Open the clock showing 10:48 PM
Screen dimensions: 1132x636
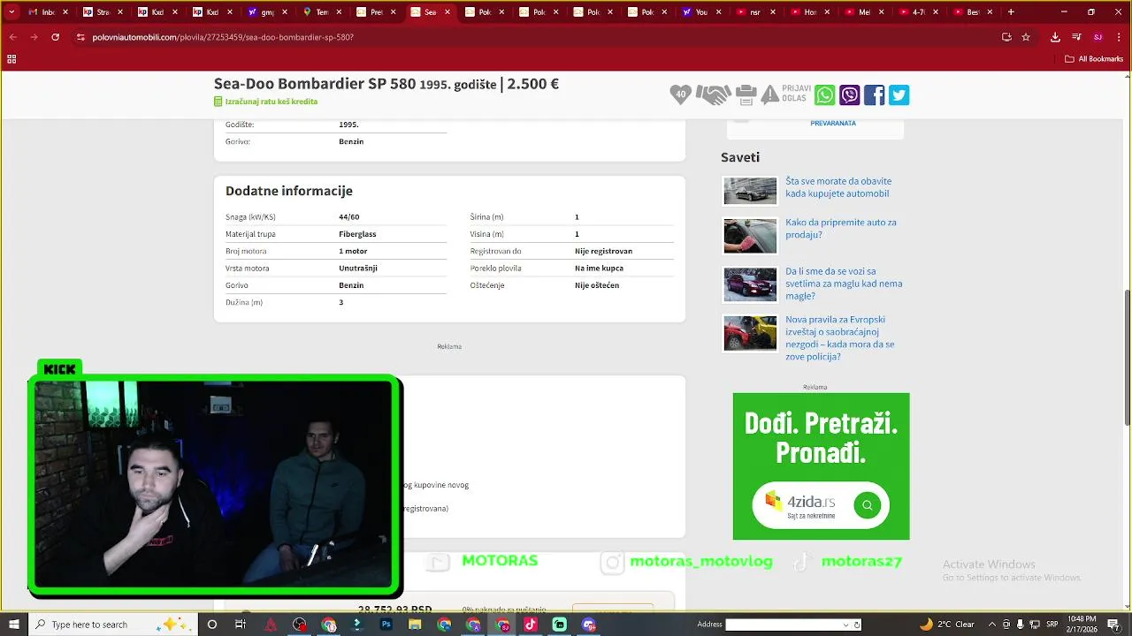[x=1082, y=624]
